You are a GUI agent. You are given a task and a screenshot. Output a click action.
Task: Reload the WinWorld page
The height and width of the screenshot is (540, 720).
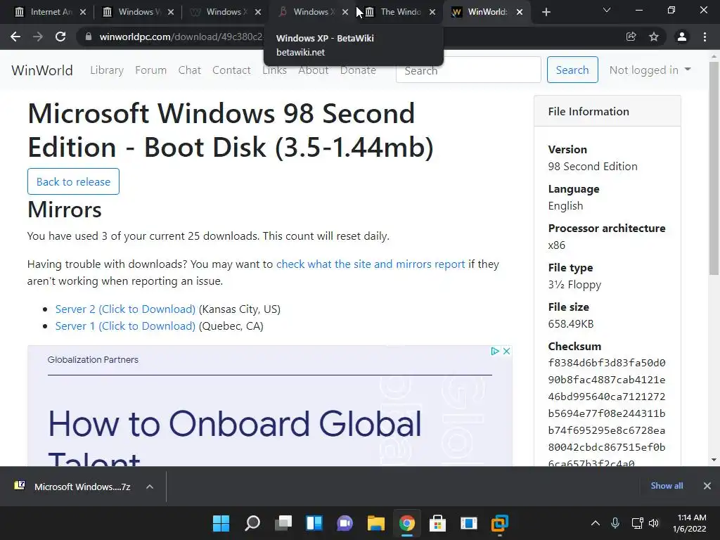tap(60, 37)
